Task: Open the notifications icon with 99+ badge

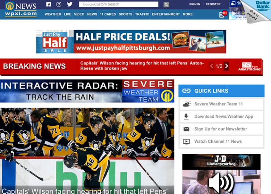Action: click(x=223, y=14)
